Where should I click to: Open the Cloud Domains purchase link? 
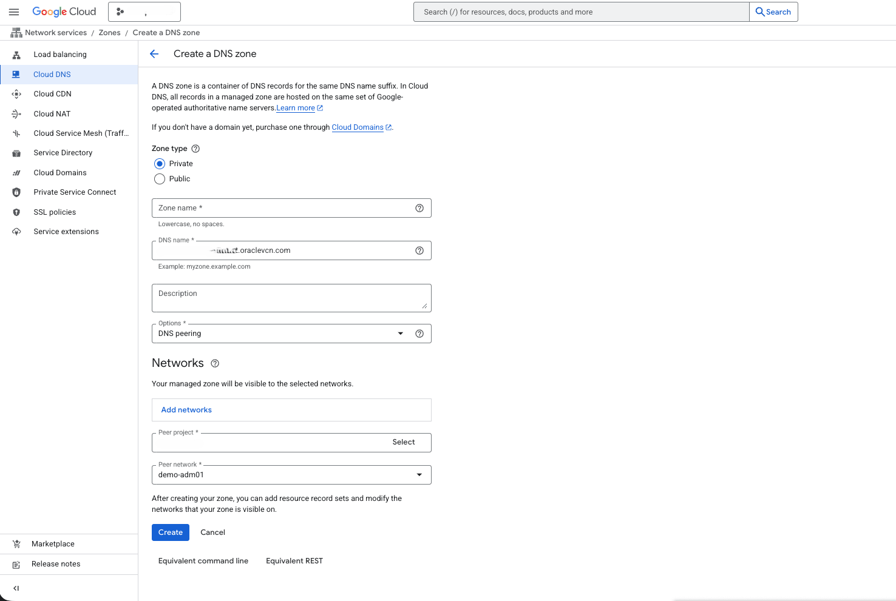358,127
